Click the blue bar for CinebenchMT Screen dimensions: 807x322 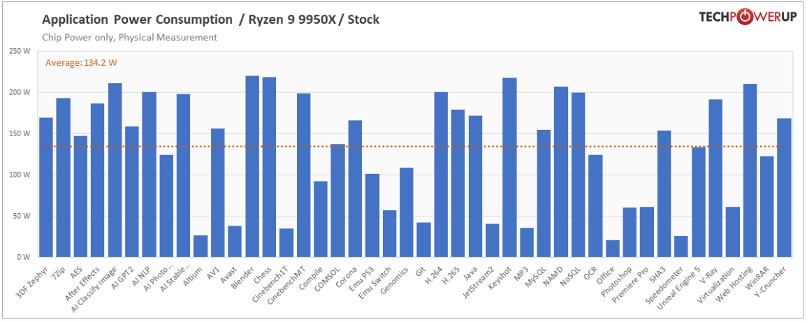(304, 175)
